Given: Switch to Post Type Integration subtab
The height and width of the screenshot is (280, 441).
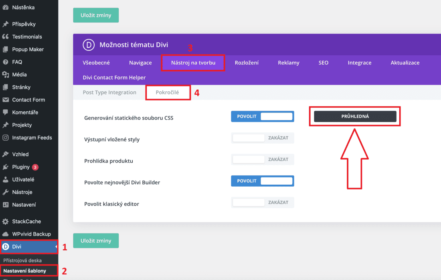Looking at the screenshot, I should (x=109, y=93).
